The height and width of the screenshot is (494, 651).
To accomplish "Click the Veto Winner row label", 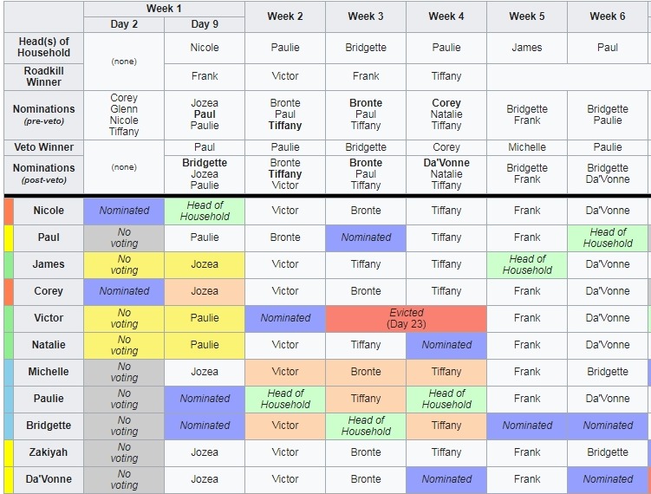I will (43, 147).
